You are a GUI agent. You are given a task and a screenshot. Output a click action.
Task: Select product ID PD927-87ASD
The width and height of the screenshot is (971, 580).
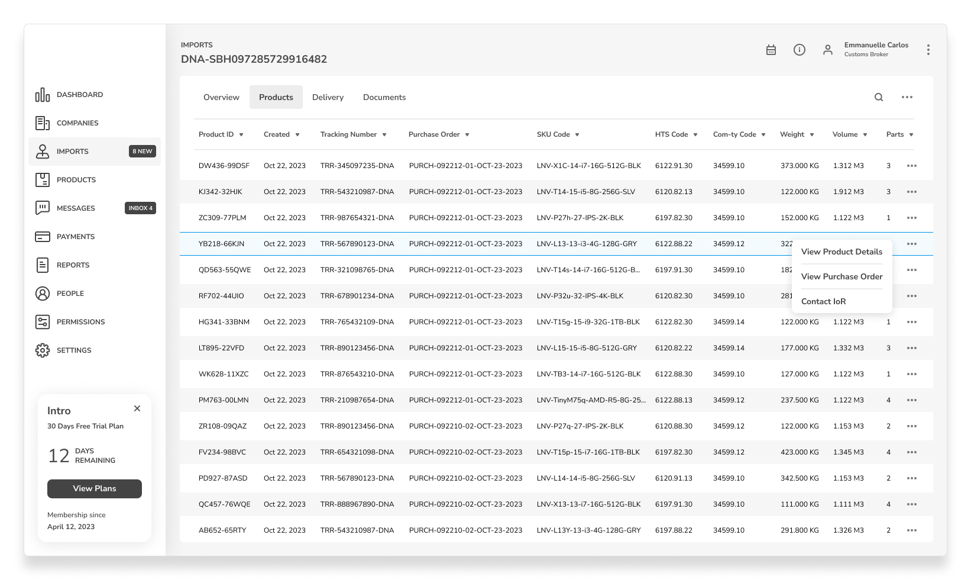pyautogui.click(x=223, y=478)
